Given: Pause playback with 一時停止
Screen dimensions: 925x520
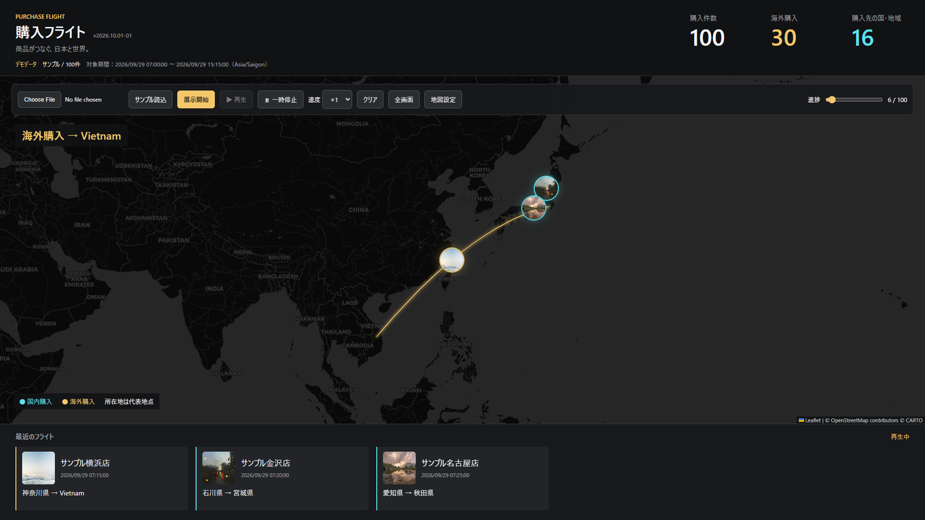Looking at the screenshot, I should (280, 99).
